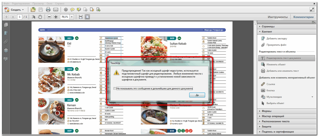Click the zoom out minus button
The image size is (318, 136).
[50, 16]
